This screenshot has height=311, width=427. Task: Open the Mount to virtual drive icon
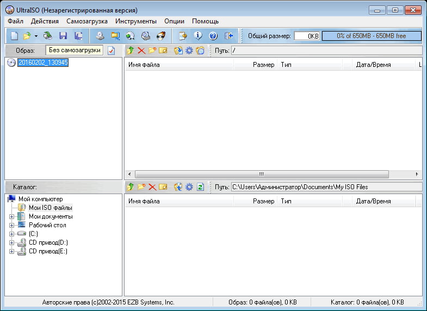(145, 36)
